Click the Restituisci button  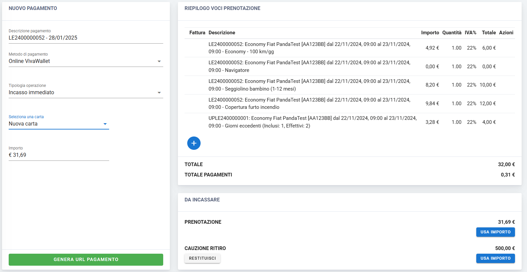click(202, 258)
